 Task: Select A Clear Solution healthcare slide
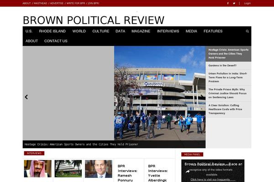point(228,109)
